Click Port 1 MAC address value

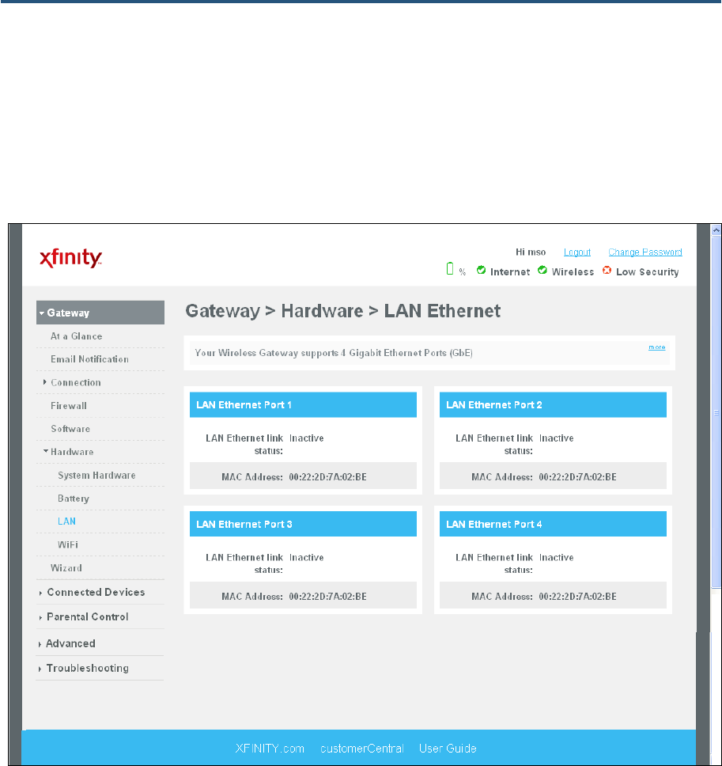(327, 477)
